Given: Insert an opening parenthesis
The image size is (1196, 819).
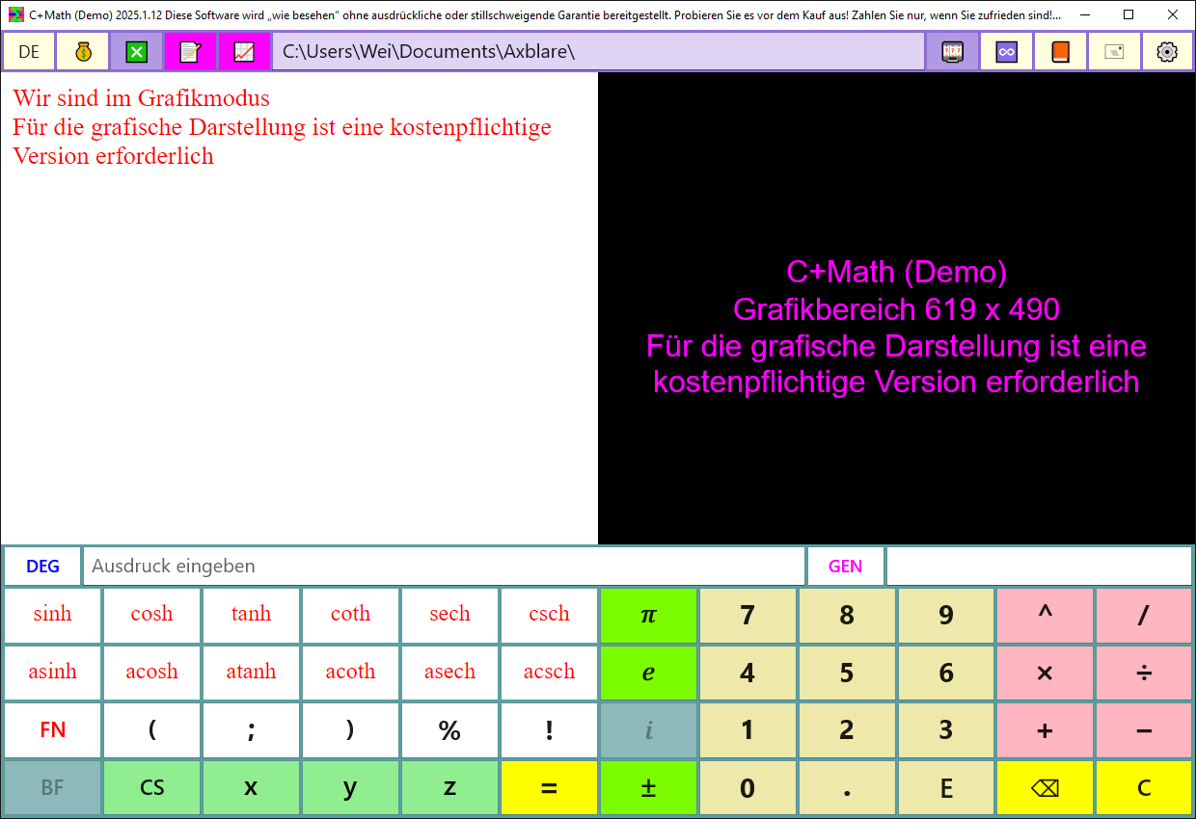Looking at the screenshot, I should 151,730.
